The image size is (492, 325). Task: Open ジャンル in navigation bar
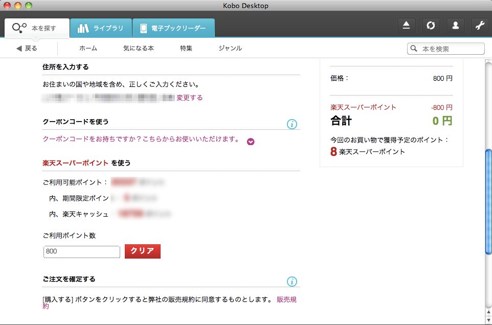(x=230, y=48)
